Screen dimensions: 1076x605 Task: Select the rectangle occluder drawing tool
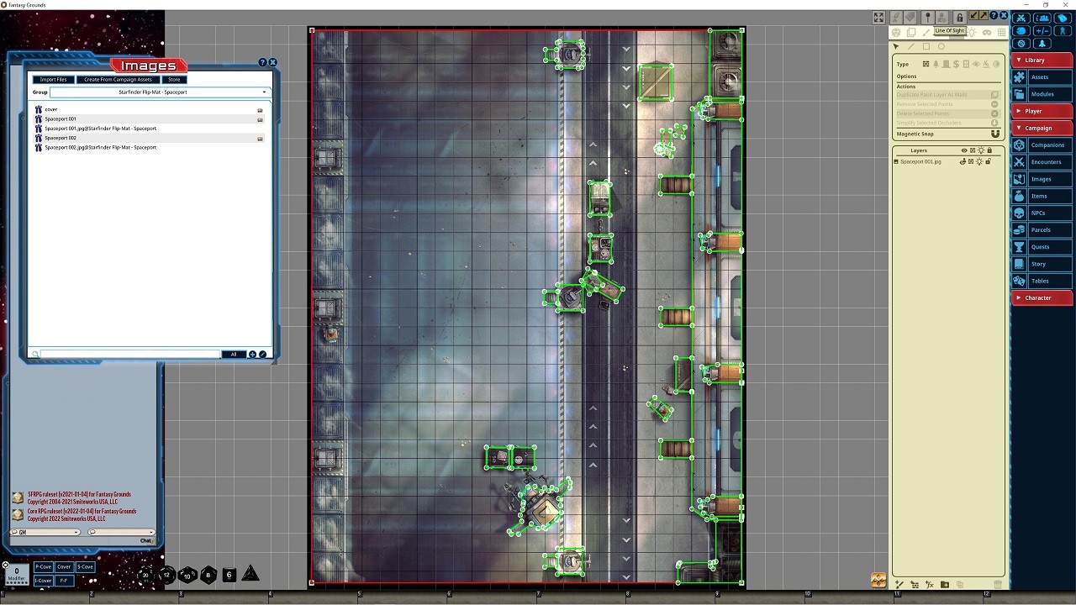(x=926, y=46)
